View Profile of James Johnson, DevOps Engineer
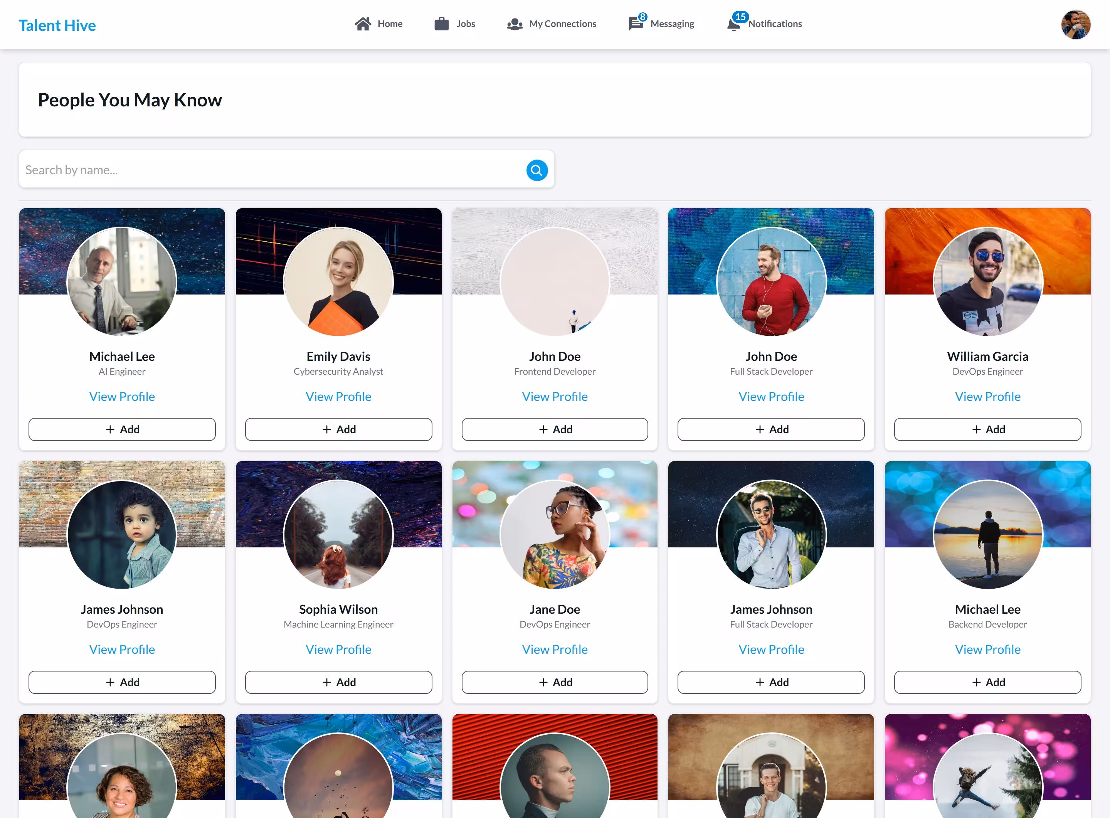 pos(122,649)
